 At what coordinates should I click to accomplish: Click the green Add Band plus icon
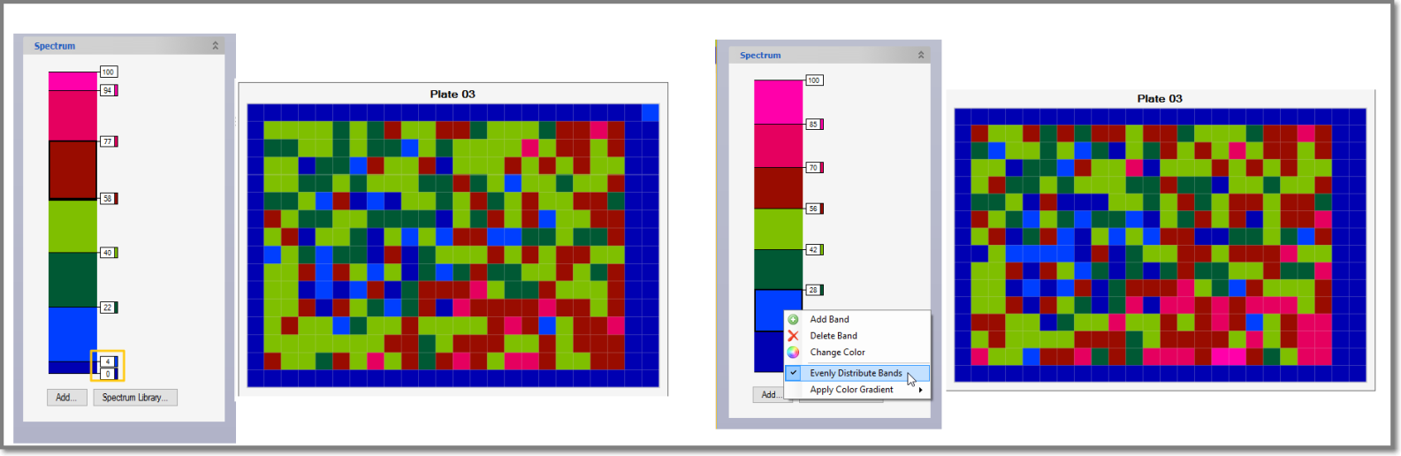[793, 320]
